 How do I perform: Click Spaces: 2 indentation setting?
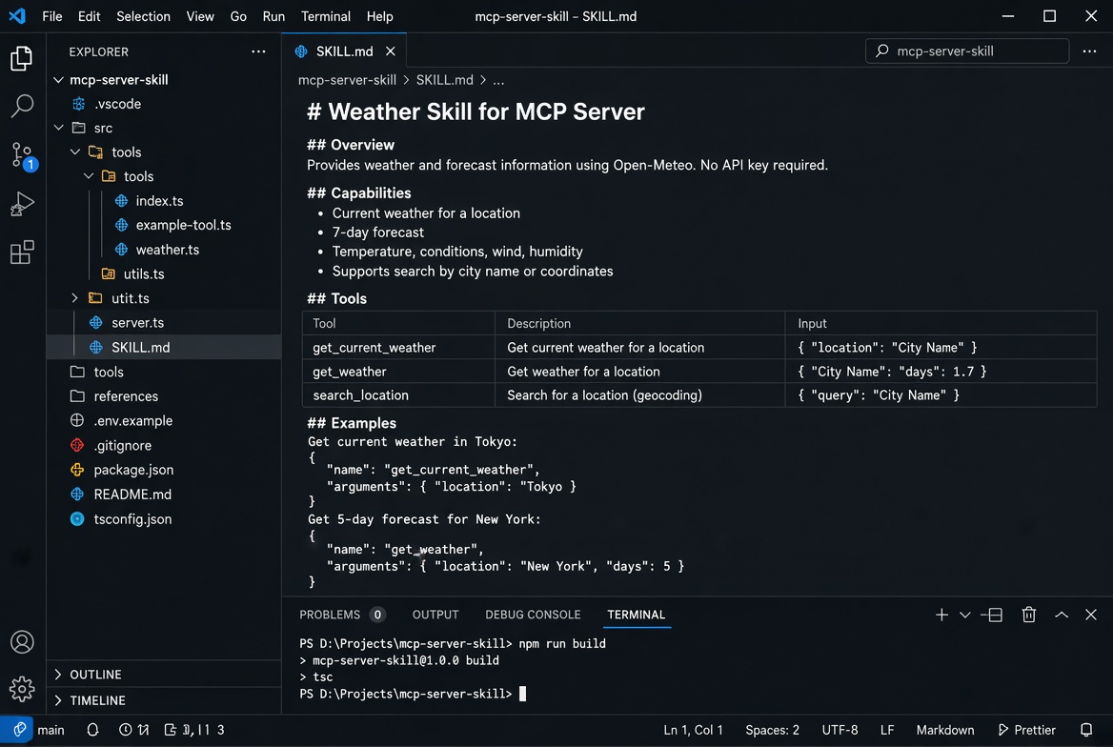pyautogui.click(x=772, y=730)
